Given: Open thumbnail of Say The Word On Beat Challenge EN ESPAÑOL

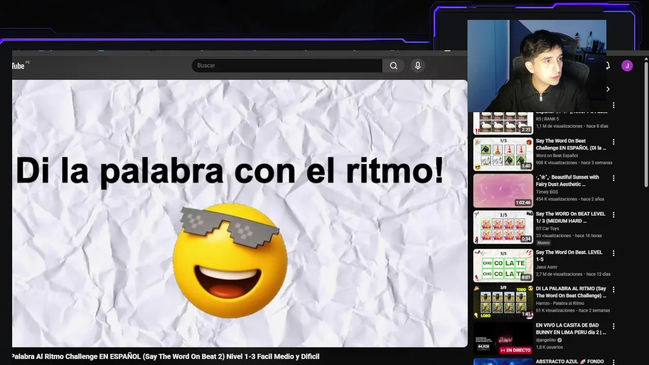Looking at the screenshot, I should pyautogui.click(x=503, y=154).
